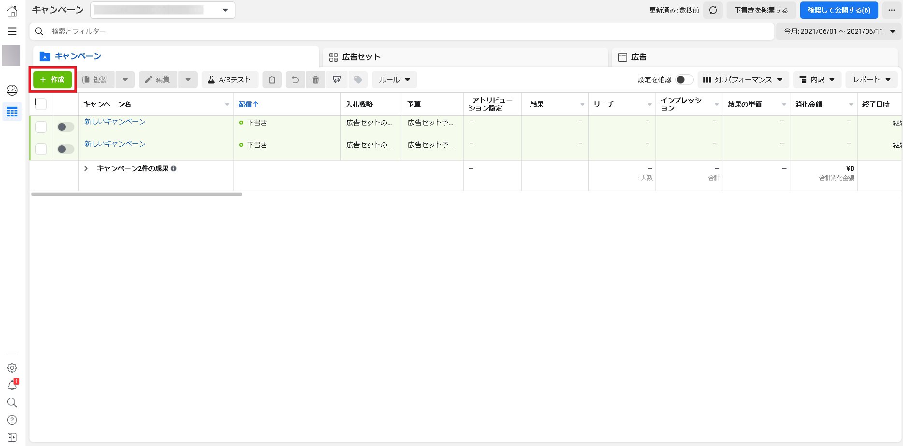Viewport: 903px width, 446px height.
Task: Switch to the キャンペーン tab
Action: (176, 56)
